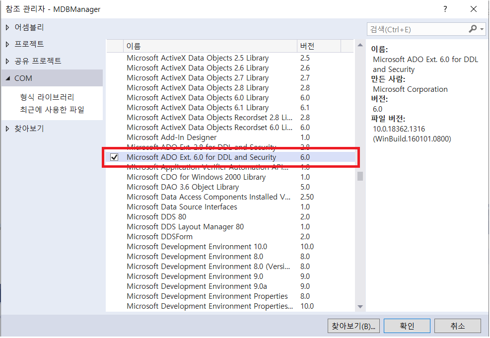Click the 찾아보기(B)... button
Screen dimensions: 490x338
pyautogui.click(x=353, y=326)
